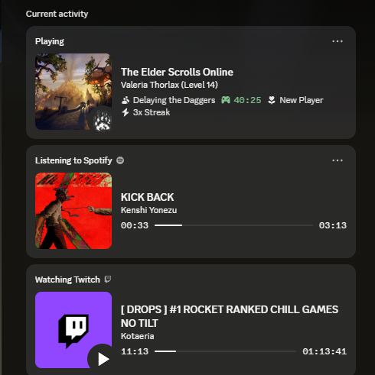Image resolution: width=375 pixels, height=375 pixels.
Task: Open the purple Twitch logo thumbnail
Action: point(73,330)
